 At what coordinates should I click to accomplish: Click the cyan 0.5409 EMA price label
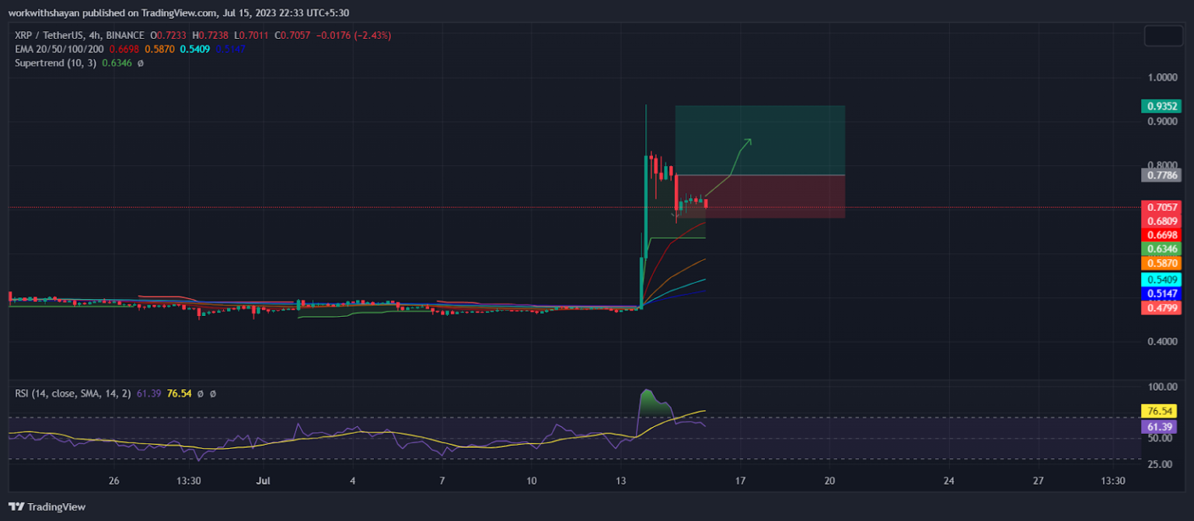[x=1161, y=279]
